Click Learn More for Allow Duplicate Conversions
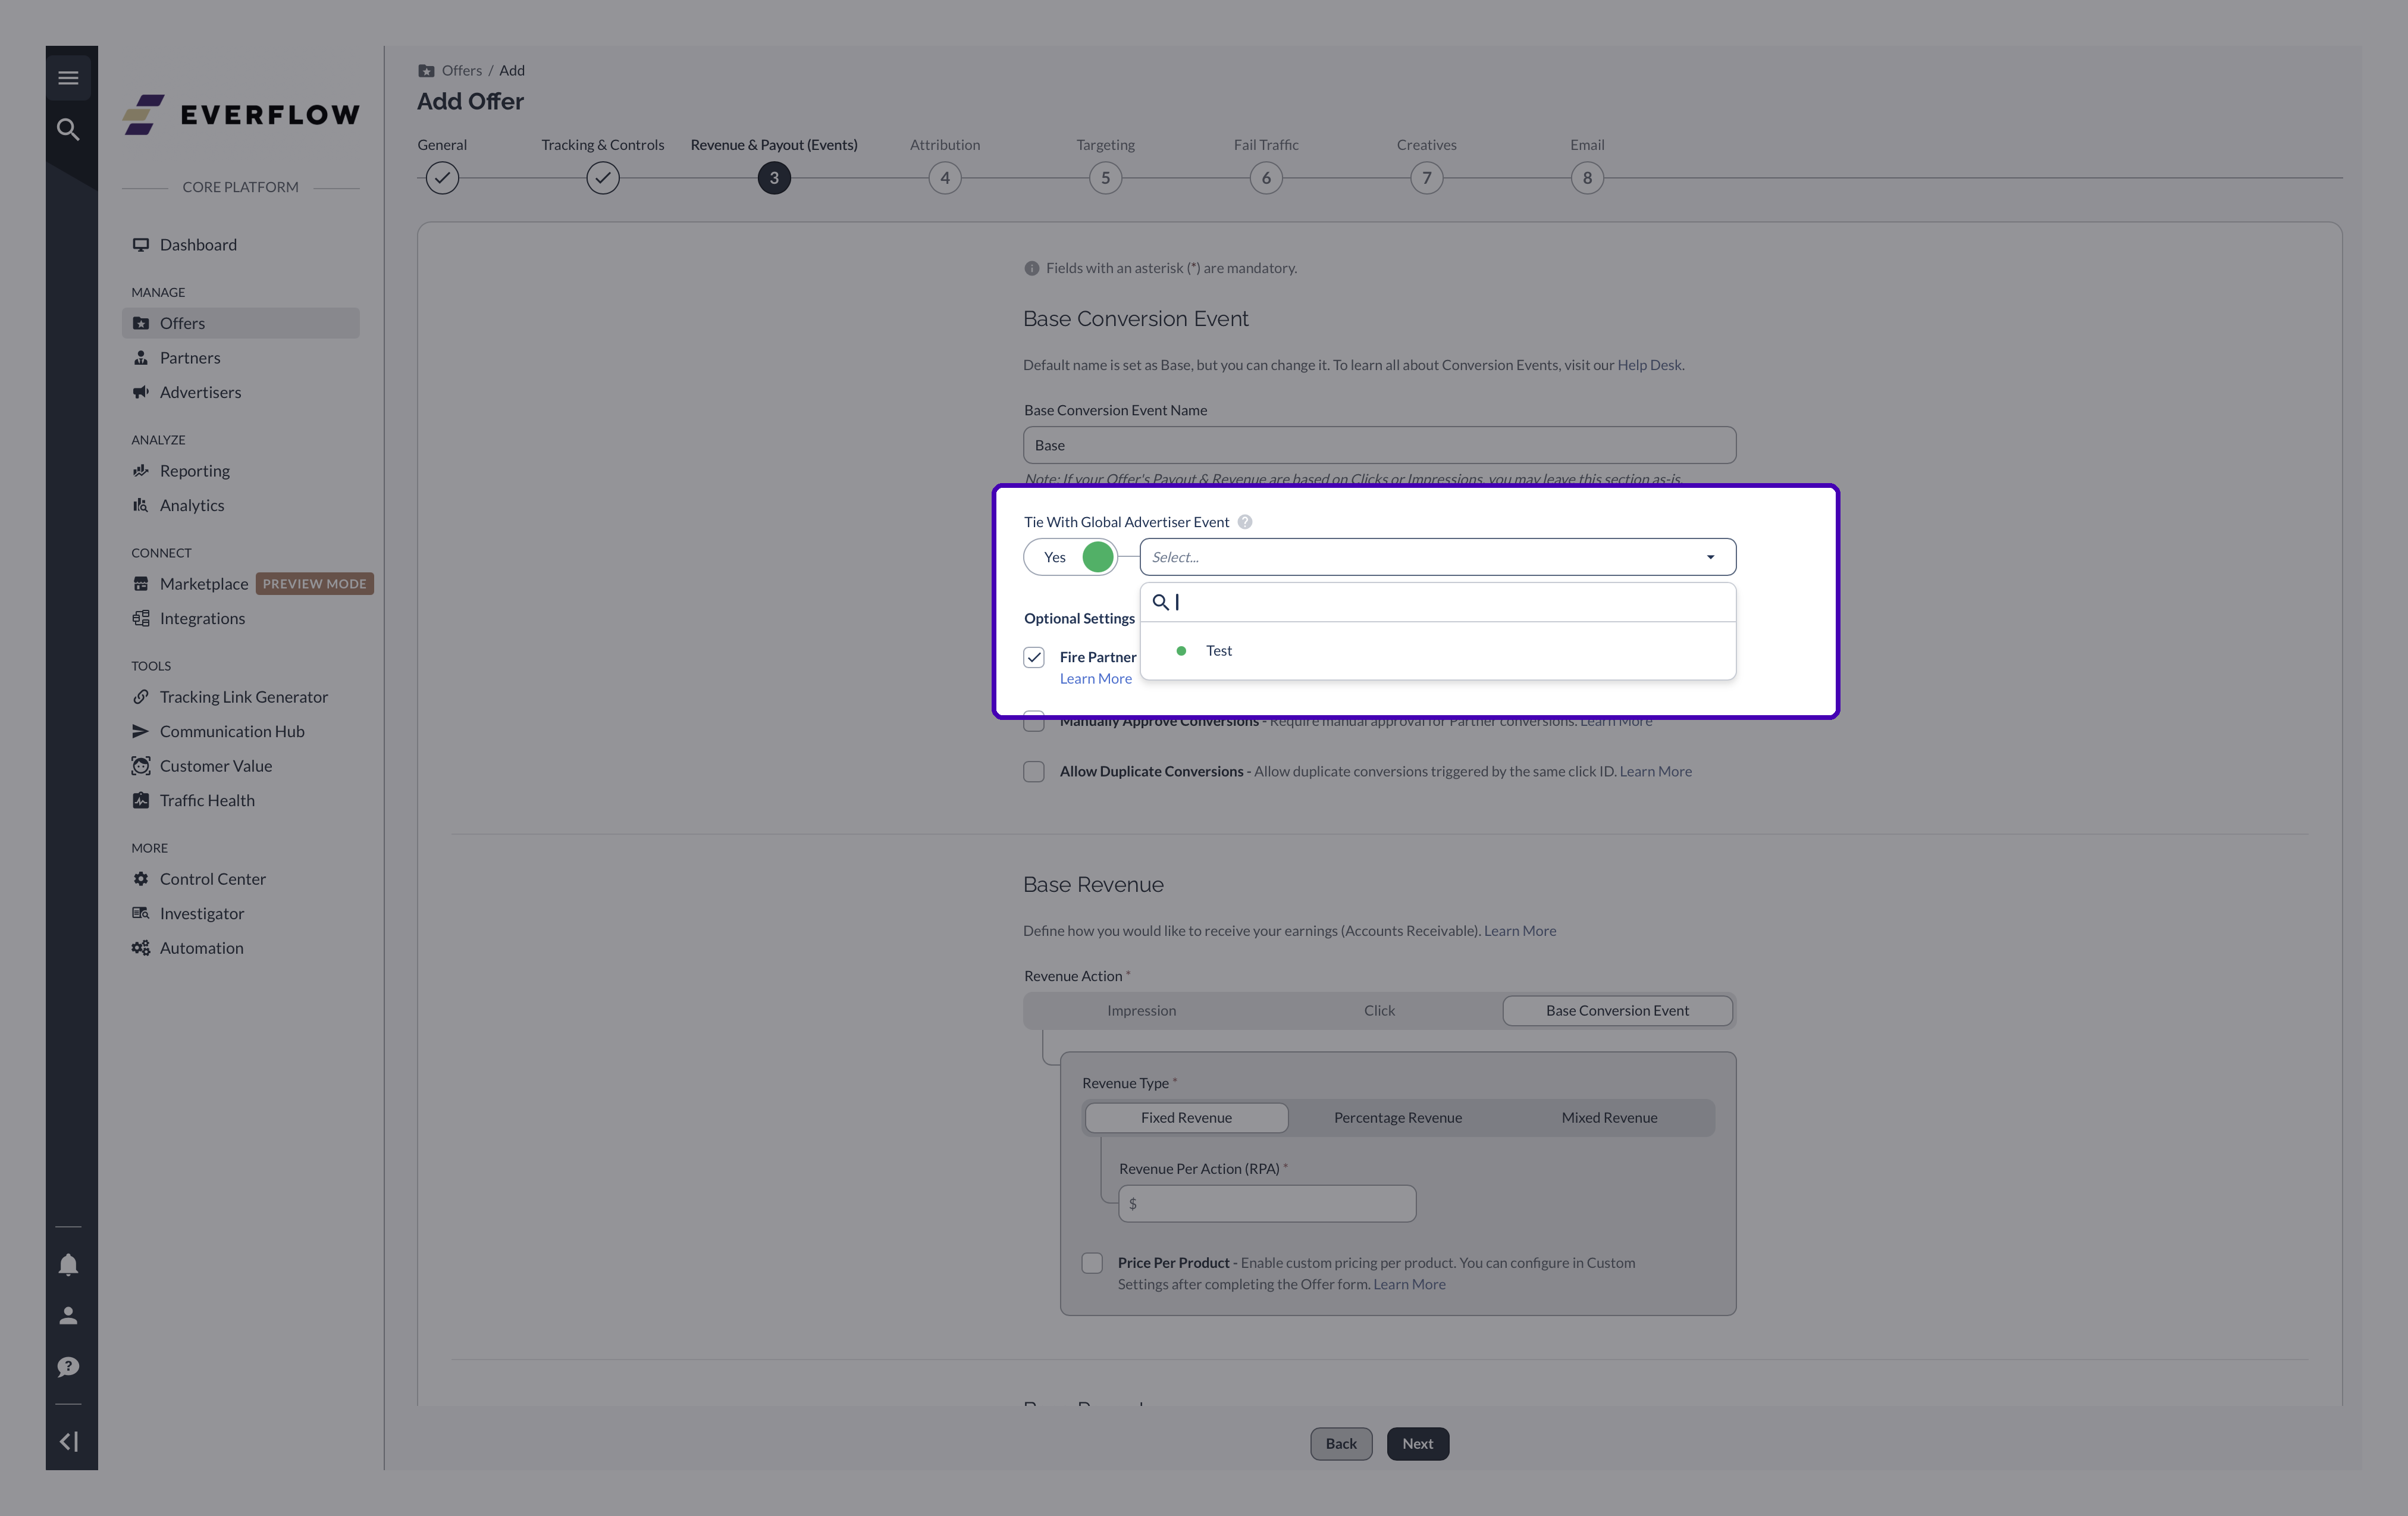The width and height of the screenshot is (2408, 1516). [x=1655, y=771]
